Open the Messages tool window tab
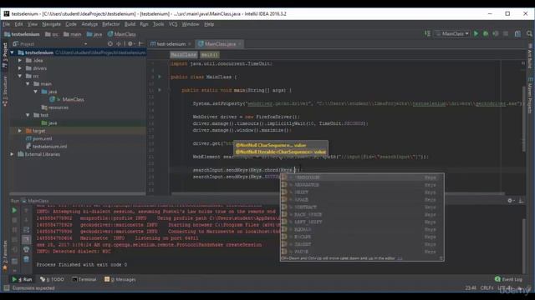This screenshot has width=535, height=300. pos(120,279)
